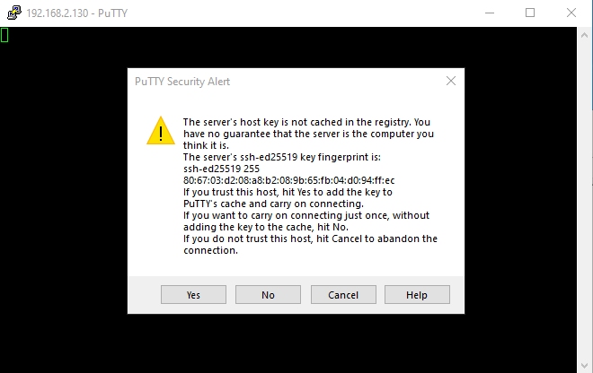Maximize the PuTTY terminal window
Viewport: 593px width, 373px height.
(530, 13)
